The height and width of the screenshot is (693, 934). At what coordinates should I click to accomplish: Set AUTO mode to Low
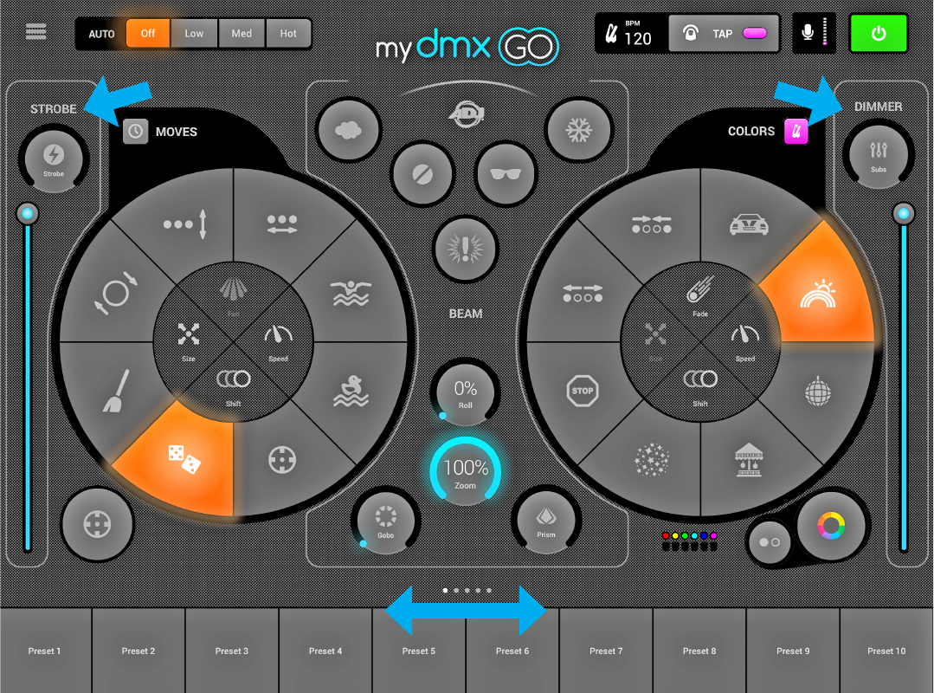click(x=194, y=34)
